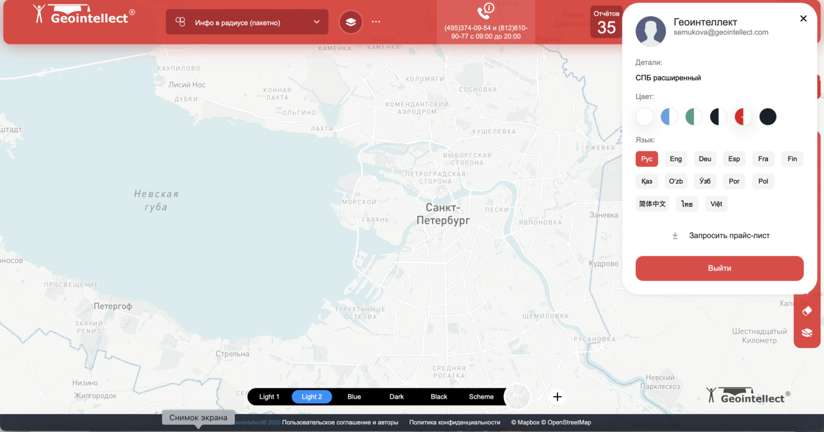The width and height of the screenshot is (824, 432).
Task: Pick the blue-white color theme swatch
Action: click(669, 116)
